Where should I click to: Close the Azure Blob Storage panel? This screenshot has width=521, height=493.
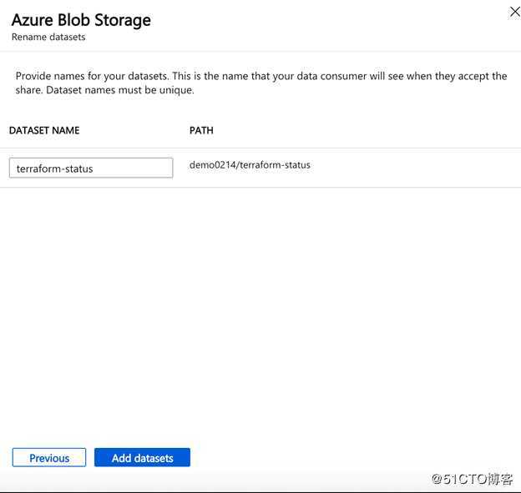pos(514,12)
